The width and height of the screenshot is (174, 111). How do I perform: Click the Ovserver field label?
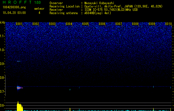[x=56, y=3]
